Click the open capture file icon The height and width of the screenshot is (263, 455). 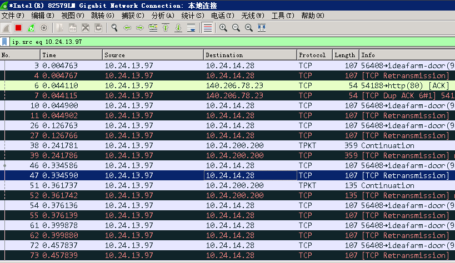pyautogui.click(x=60, y=28)
